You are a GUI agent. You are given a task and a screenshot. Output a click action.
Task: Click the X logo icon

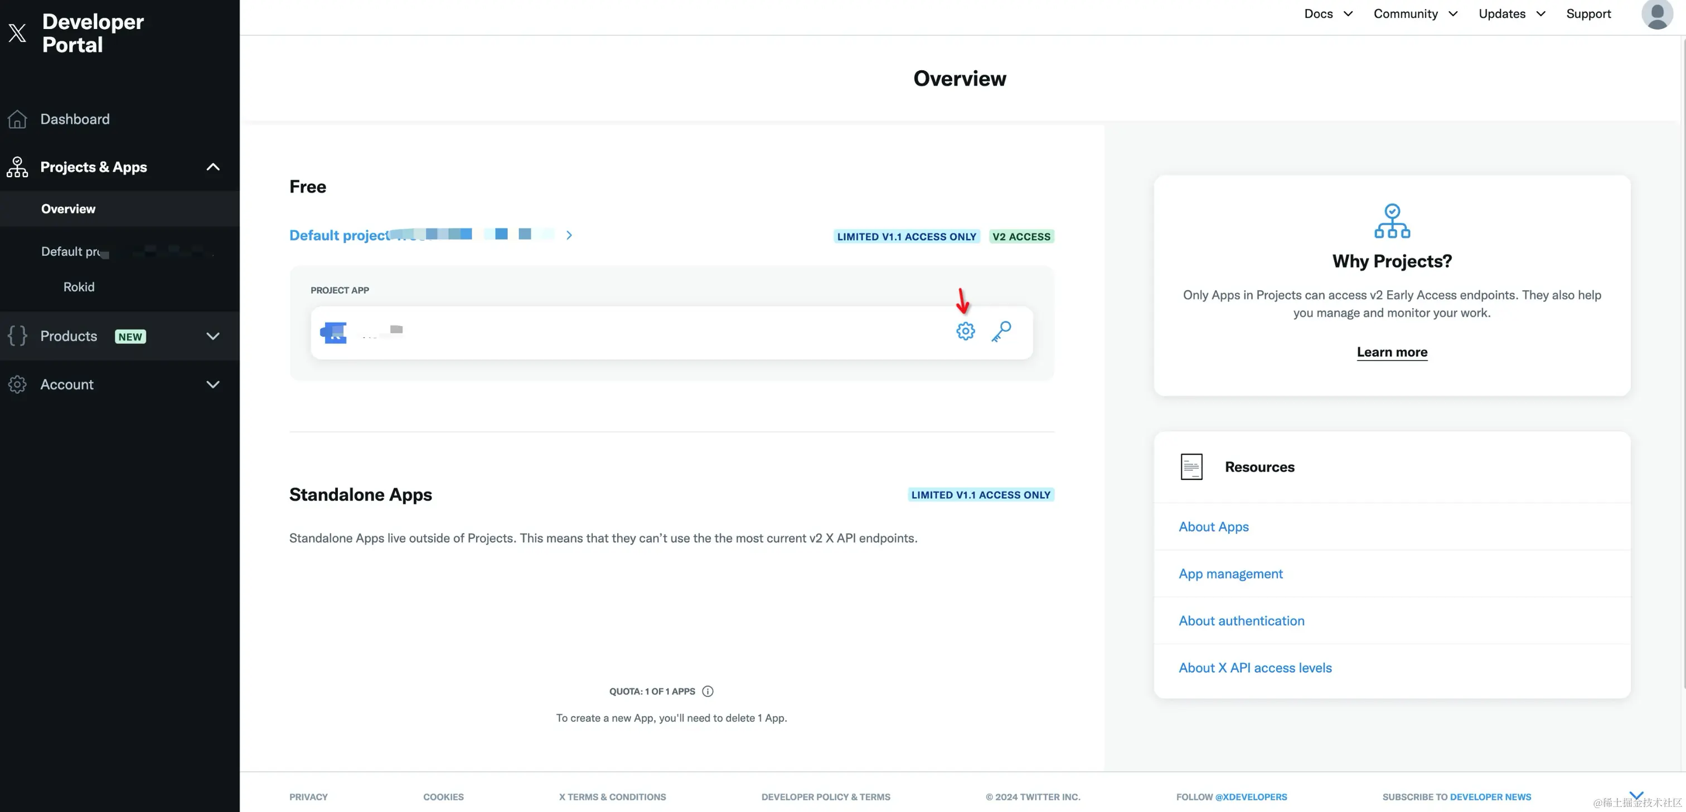(x=18, y=33)
